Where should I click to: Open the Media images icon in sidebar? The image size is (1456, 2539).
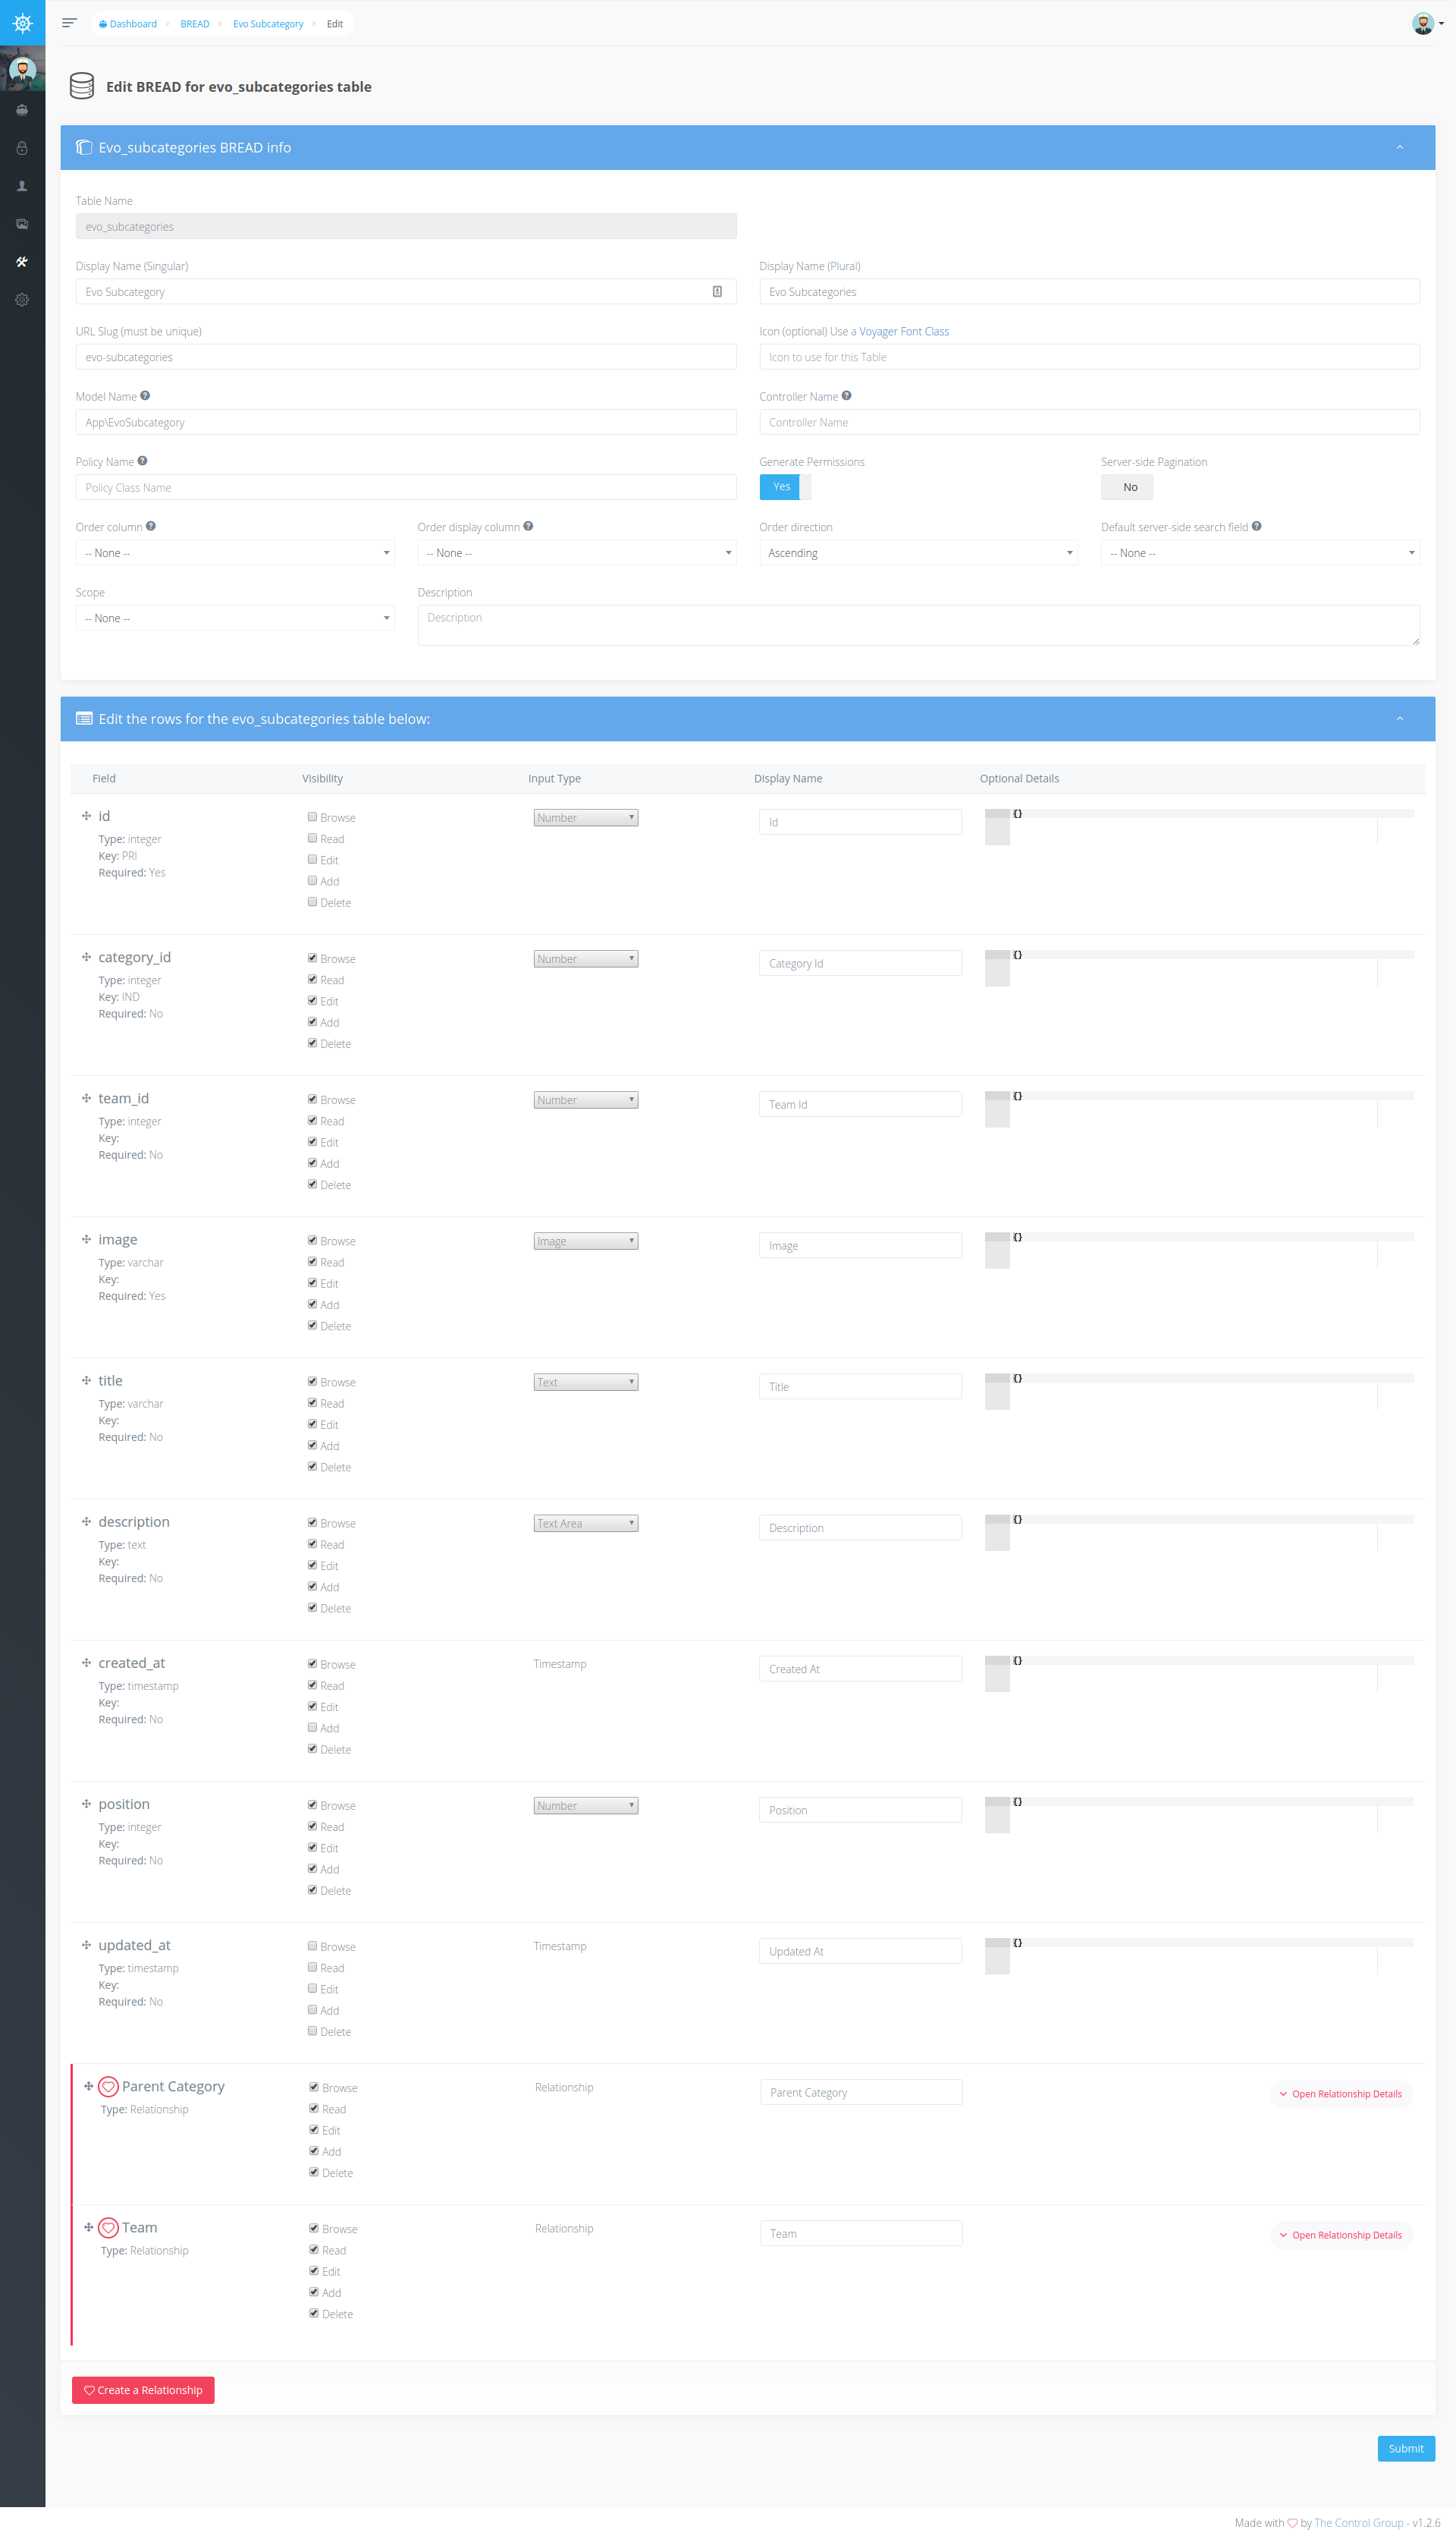22,224
